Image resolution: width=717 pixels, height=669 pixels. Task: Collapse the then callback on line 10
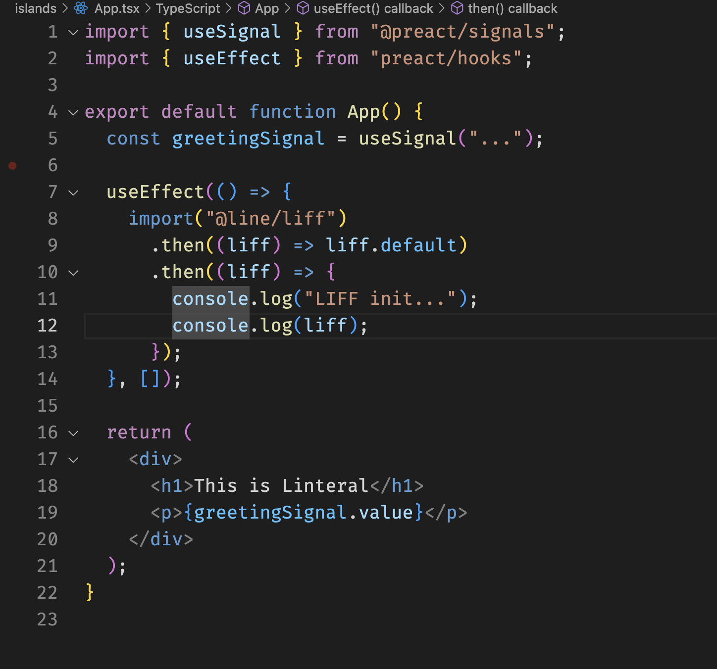tap(73, 272)
